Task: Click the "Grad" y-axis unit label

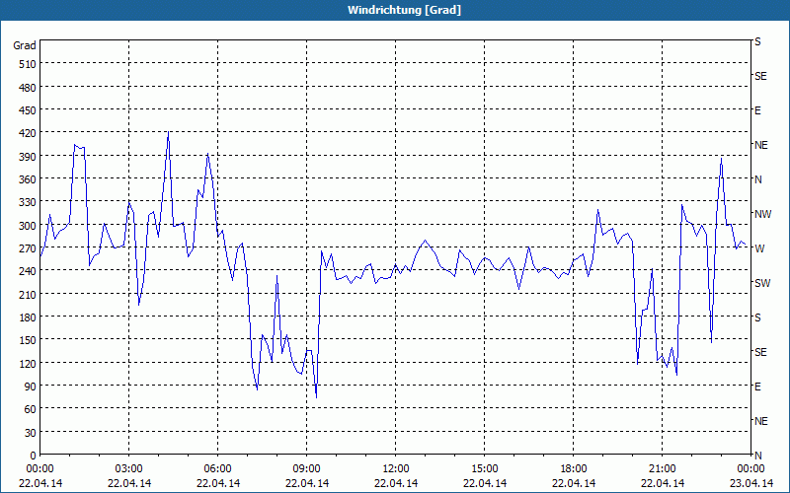Action: (25, 45)
